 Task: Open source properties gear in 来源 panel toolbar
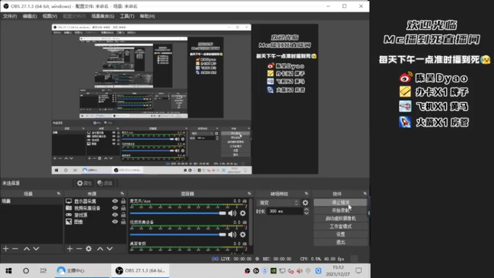(x=89, y=249)
